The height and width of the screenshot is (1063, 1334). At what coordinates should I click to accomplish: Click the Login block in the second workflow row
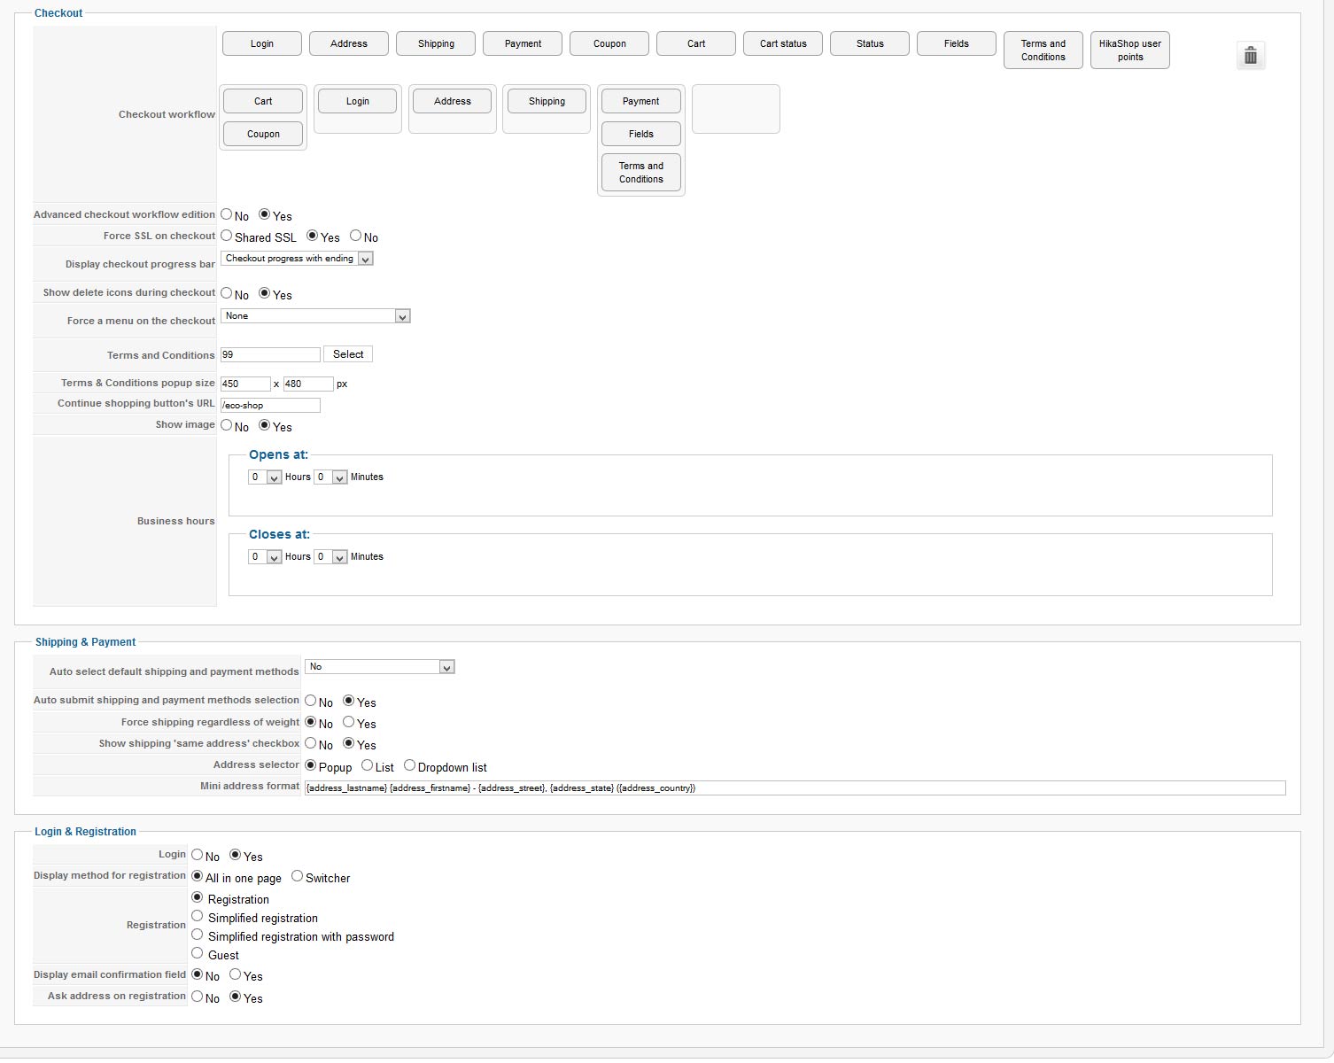[x=358, y=101]
